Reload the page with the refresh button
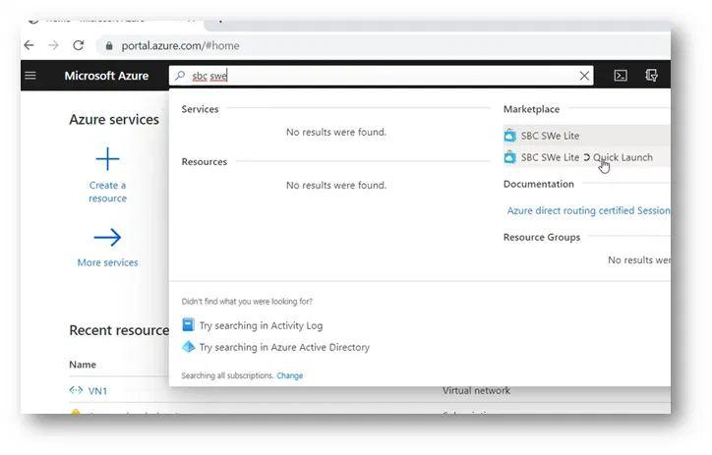Image resolution: width=712 pixels, height=455 pixels. (79, 45)
